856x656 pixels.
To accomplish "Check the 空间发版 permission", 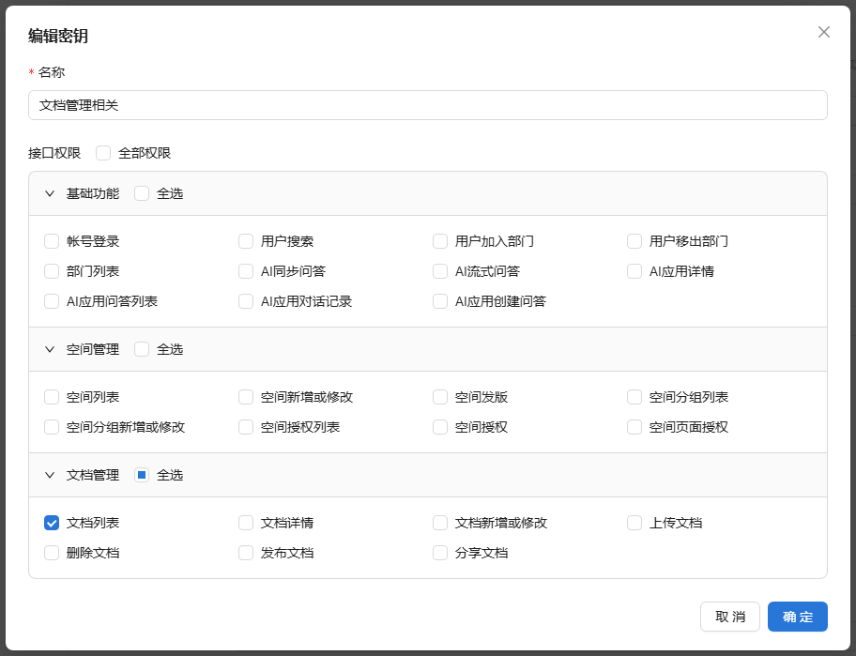I will (x=440, y=397).
